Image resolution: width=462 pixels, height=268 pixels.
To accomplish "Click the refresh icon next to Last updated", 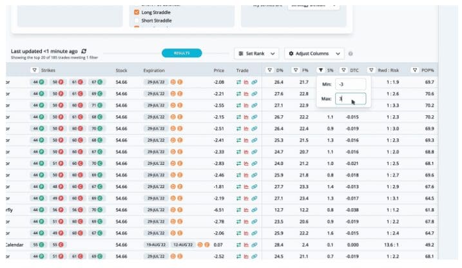I will (x=84, y=51).
